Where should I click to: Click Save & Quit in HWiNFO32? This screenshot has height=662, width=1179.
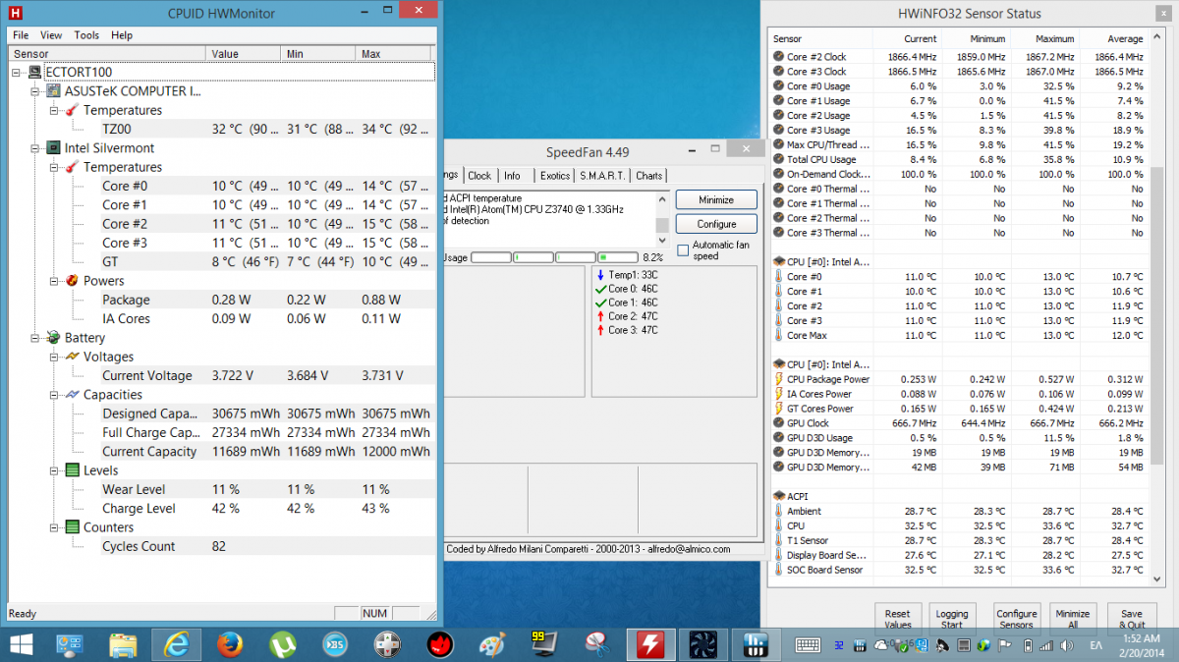1132,618
